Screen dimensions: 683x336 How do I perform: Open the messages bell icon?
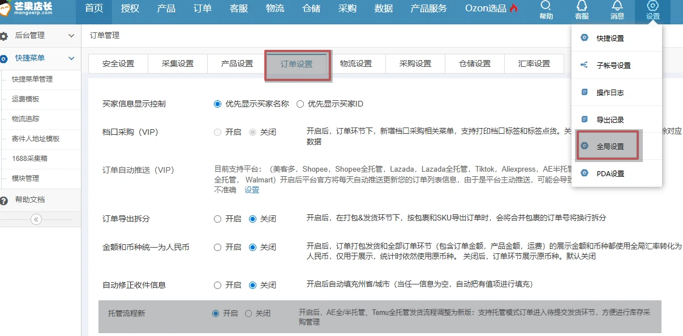click(617, 6)
